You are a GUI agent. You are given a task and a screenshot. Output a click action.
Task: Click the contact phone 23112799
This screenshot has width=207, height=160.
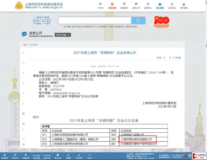pos(59,86)
